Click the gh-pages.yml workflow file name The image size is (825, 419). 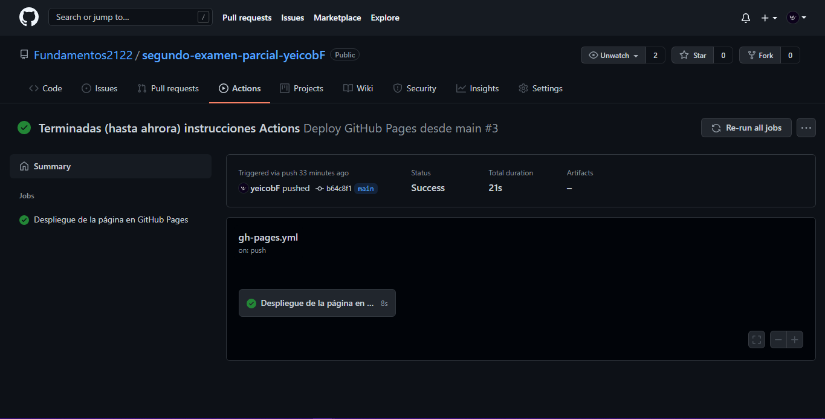[268, 237]
